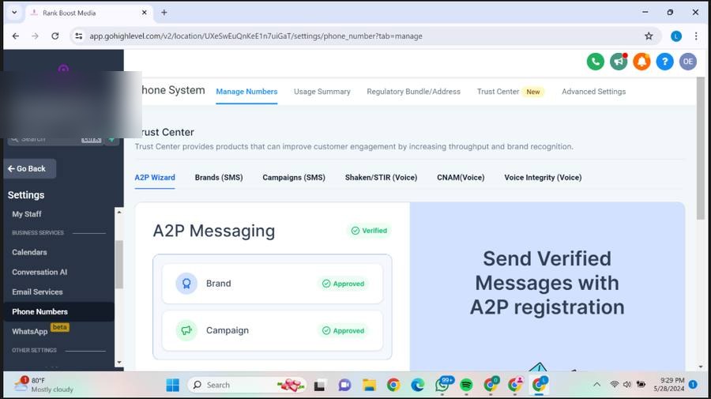Image resolution: width=711 pixels, height=399 pixels.
Task: Open a new browser tab
Action: (164, 13)
